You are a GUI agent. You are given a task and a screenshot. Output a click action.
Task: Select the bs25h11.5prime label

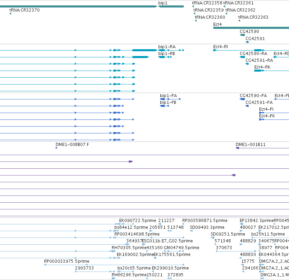[x=268, y=234]
